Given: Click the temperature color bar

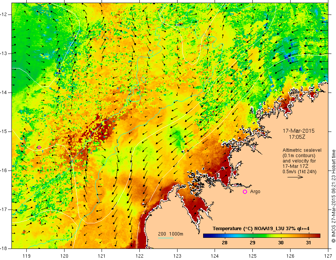Looking at the screenshot, I should [262, 236].
